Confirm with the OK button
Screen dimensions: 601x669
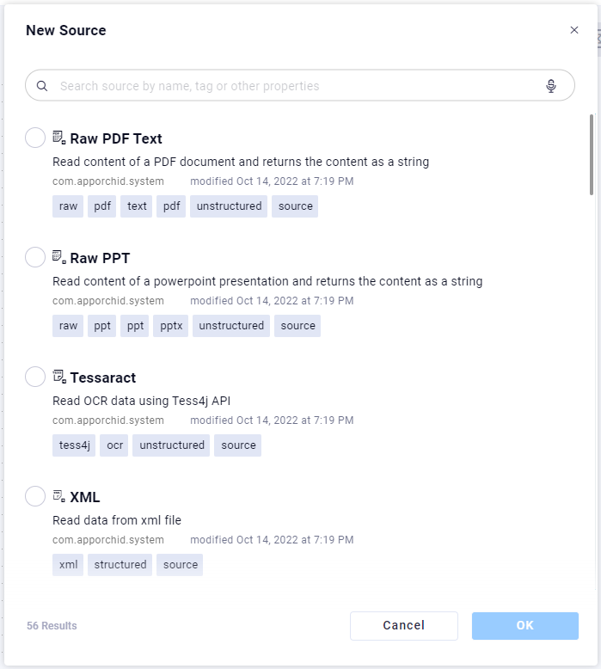[x=524, y=626]
